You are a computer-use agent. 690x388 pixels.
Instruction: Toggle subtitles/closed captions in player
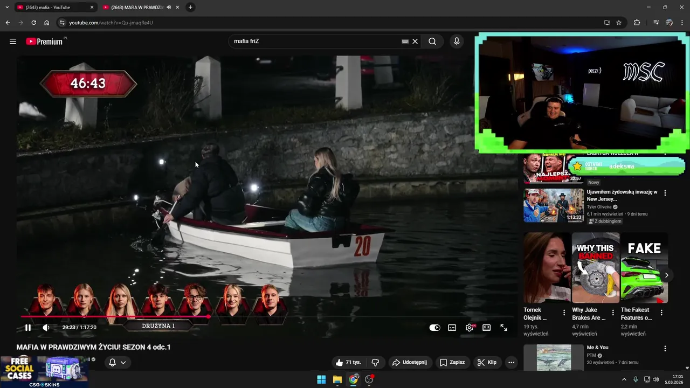coord(452,328)
